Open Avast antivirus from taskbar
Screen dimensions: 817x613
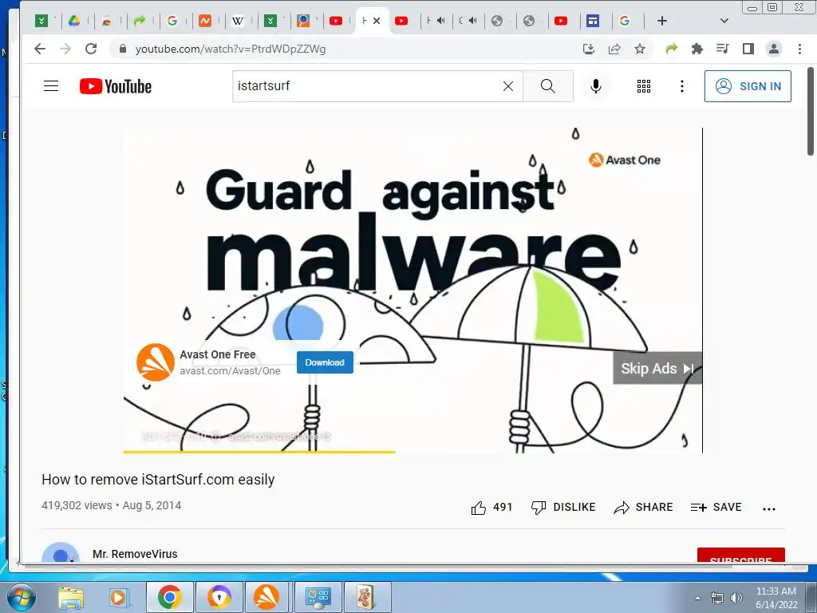coord(266,597)
